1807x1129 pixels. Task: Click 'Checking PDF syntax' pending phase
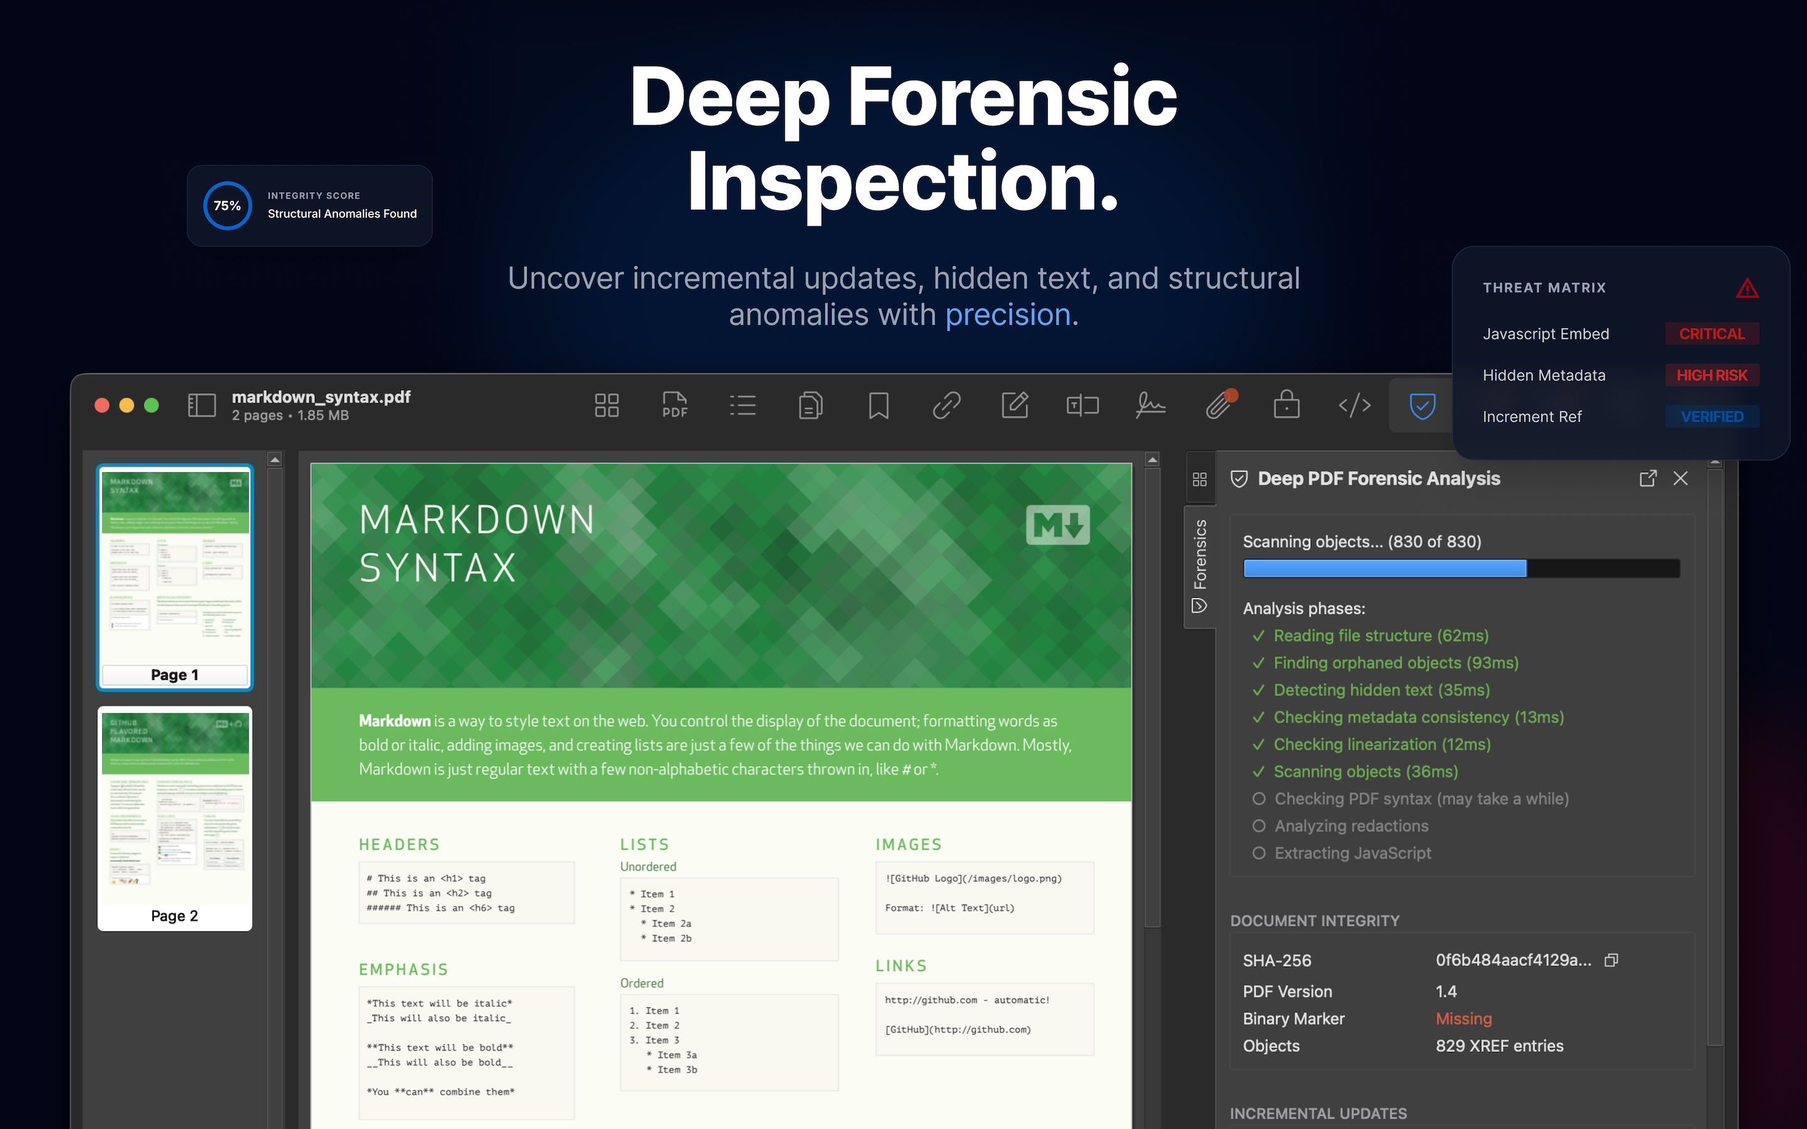tap(1421, 799)
